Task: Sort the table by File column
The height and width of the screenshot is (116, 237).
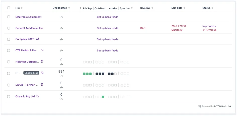Action: tap(22, 8)
